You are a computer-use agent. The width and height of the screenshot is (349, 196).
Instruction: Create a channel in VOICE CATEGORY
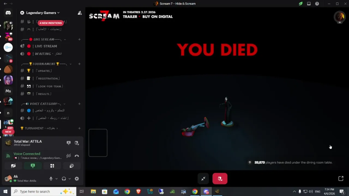click(x=79, y=104)
